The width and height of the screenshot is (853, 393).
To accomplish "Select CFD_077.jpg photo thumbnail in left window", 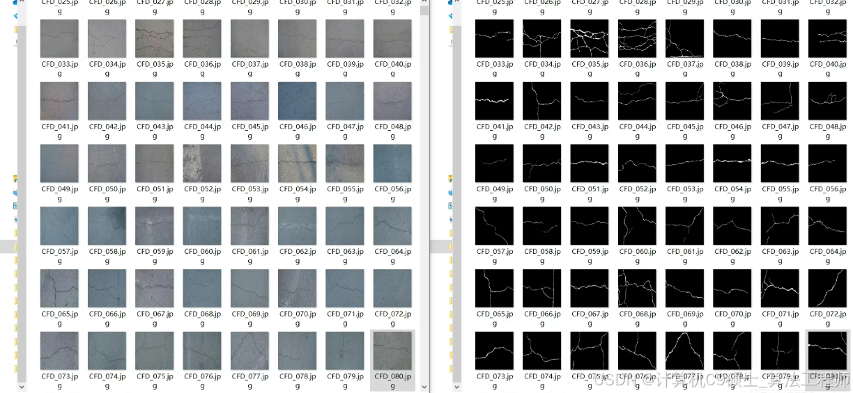I will click(x=249, y=351).
